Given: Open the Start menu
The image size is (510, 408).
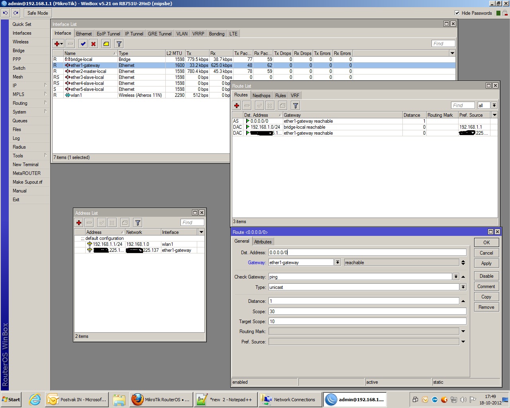Looking at the screenshot, I should 11,400.
